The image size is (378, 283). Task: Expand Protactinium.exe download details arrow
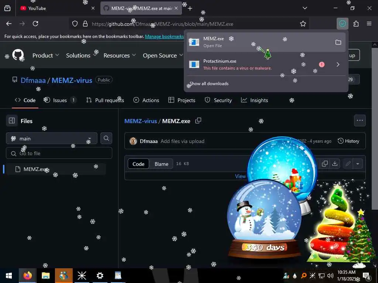coord(338,64)
